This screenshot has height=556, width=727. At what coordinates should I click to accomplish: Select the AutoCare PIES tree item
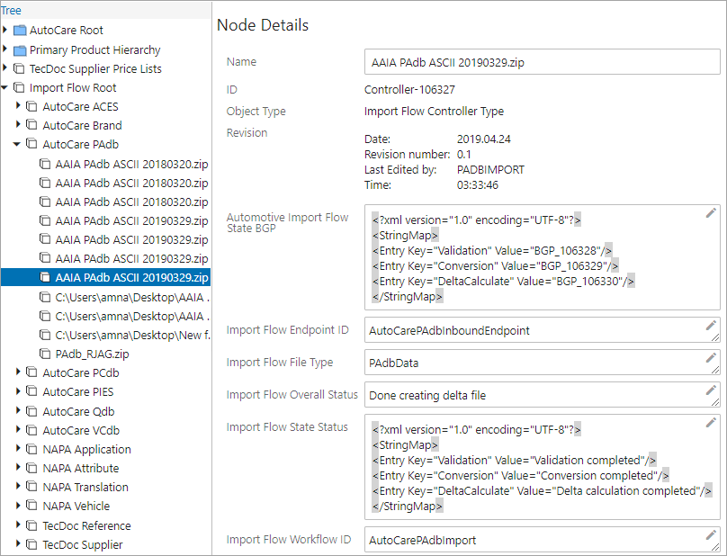point(78,392)
